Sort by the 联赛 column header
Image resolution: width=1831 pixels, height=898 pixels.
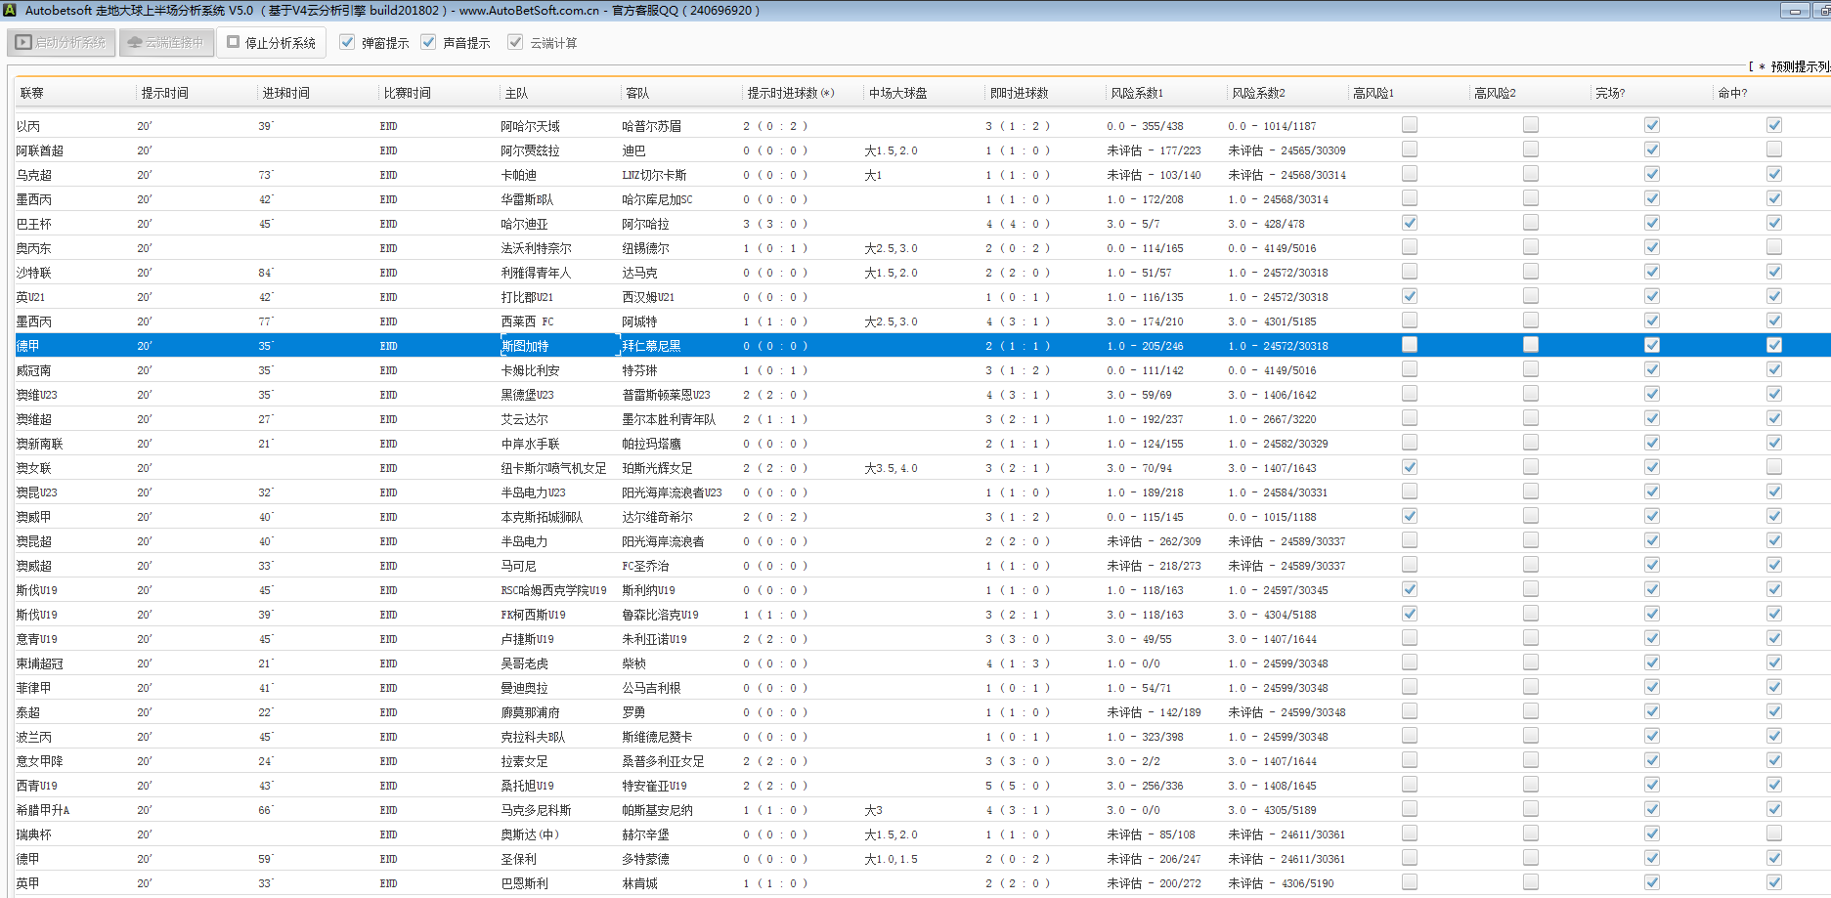(x=32, y=93)
